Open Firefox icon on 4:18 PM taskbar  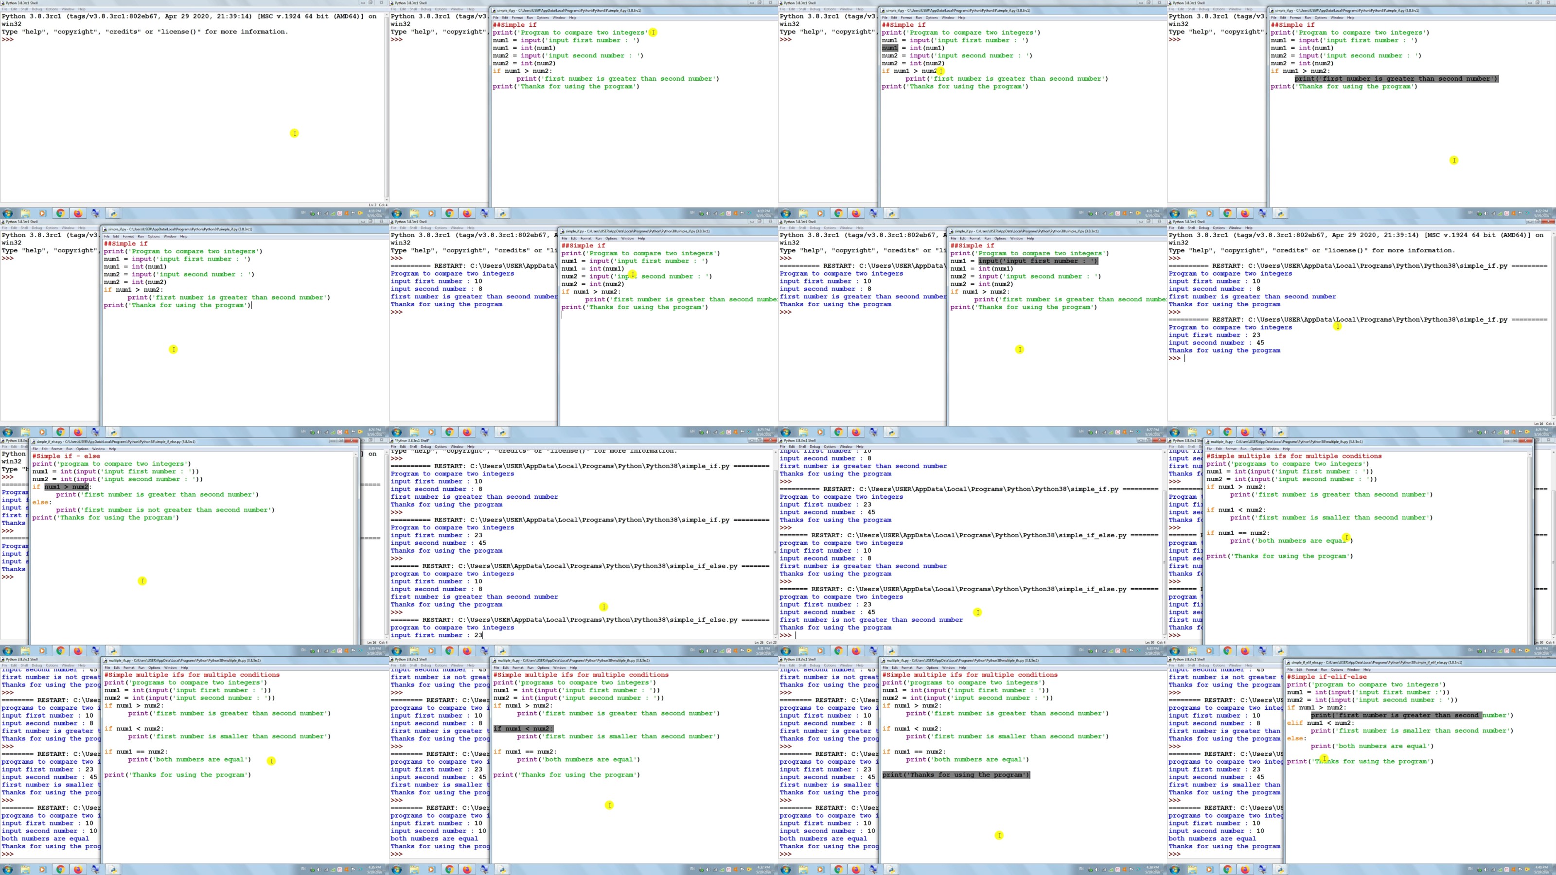(x=78, y=213)
